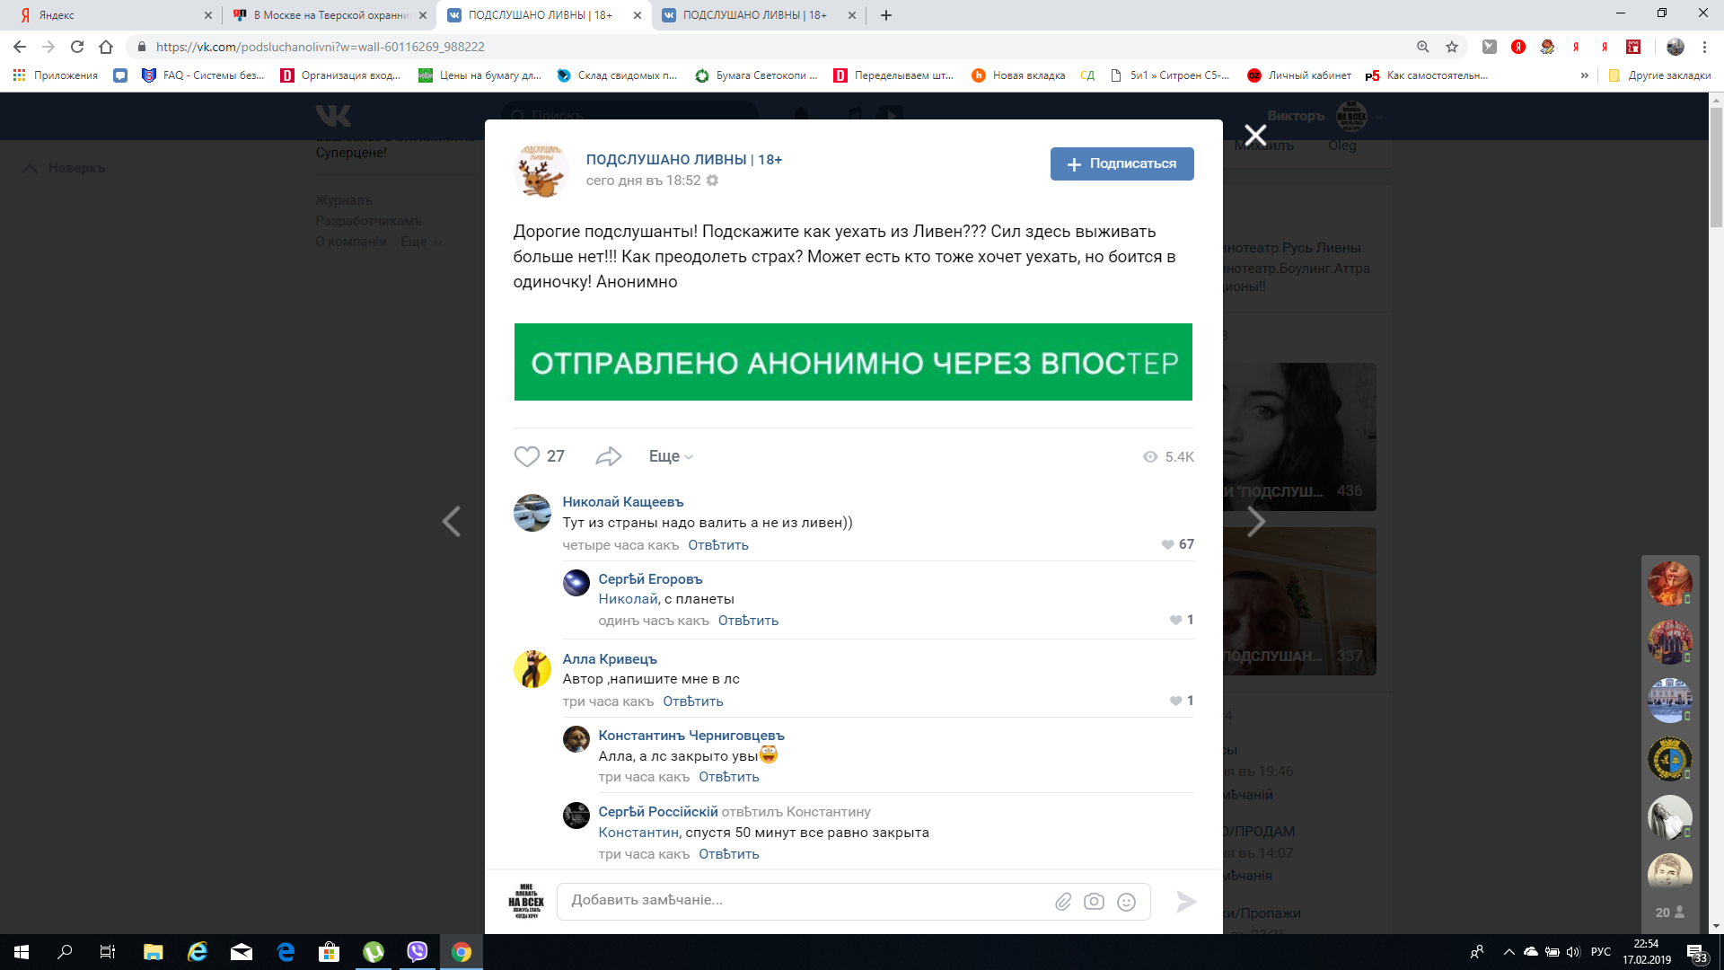
Task: Open a new browser tab
Action: 886,15
